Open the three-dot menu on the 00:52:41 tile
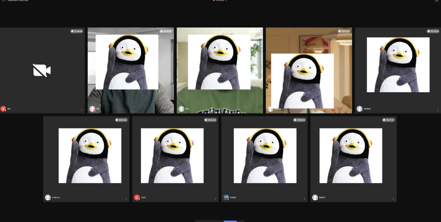The width and height of the screenshot is (441, 222). tap(126, 199)
